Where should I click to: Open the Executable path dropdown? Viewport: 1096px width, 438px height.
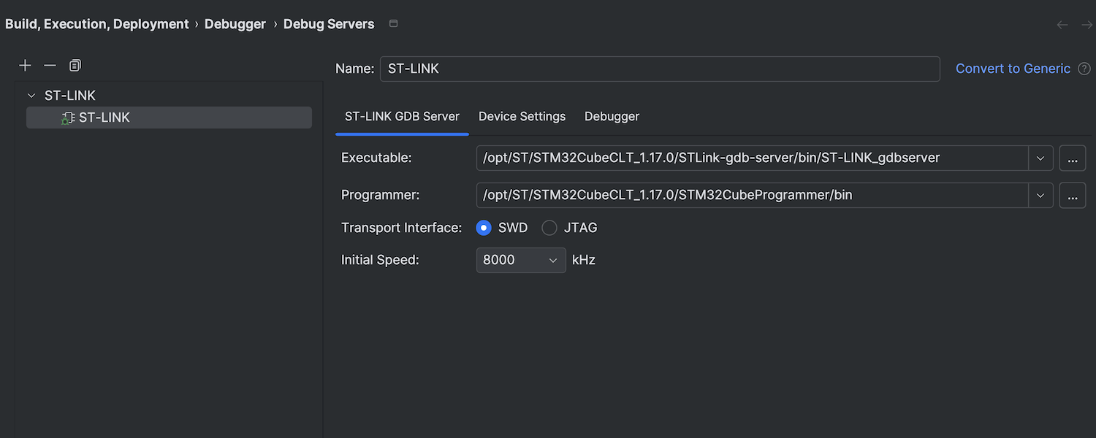[x=1040, y=158]
